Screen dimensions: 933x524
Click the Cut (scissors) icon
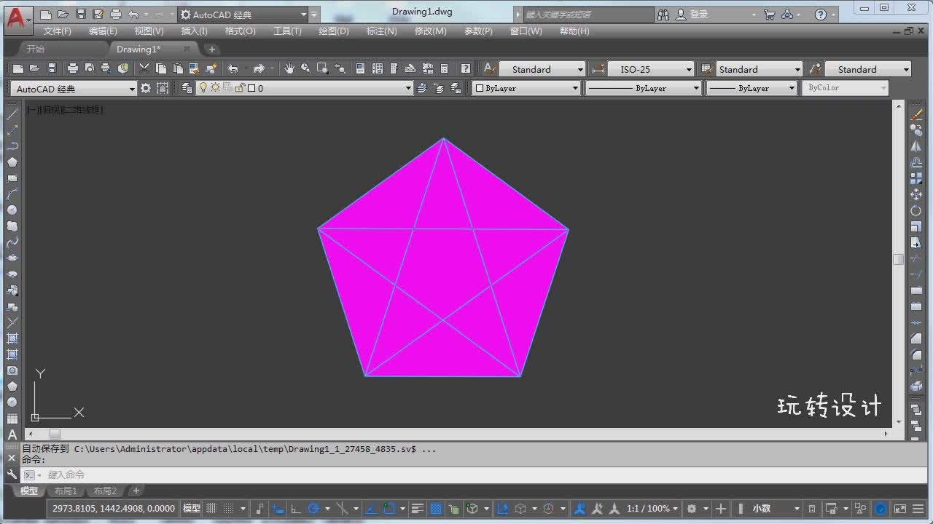144,68
